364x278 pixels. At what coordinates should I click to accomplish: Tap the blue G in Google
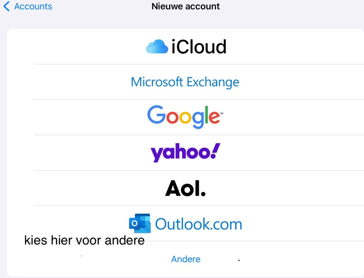point(156,114)
